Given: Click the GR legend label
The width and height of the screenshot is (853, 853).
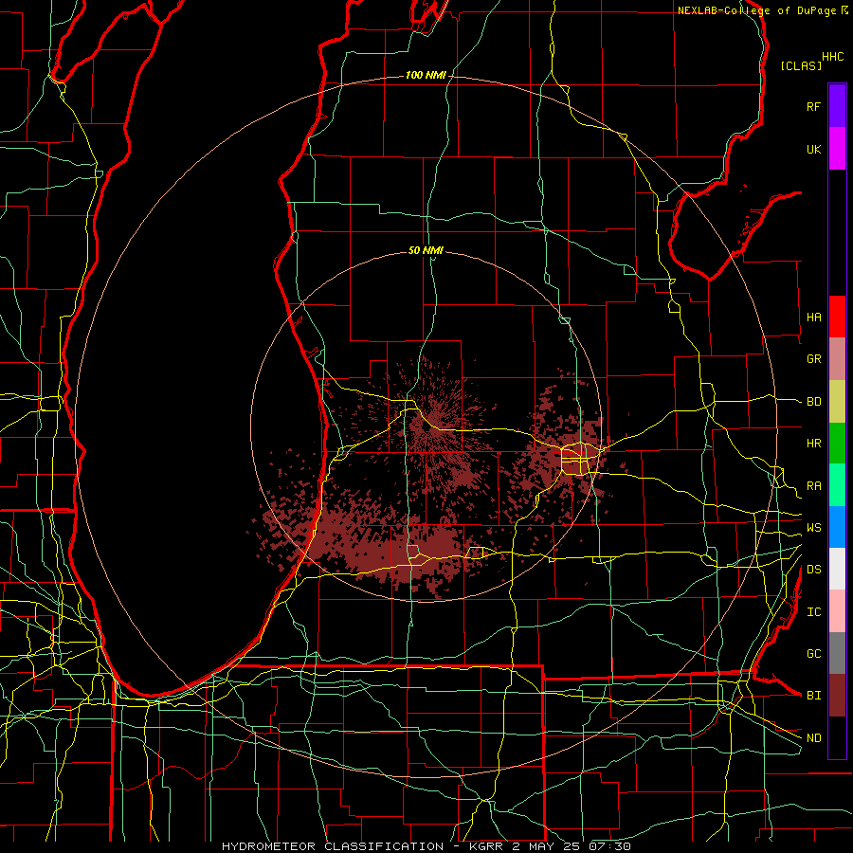Looking at the screenshot, I should (x=813, y=359).
